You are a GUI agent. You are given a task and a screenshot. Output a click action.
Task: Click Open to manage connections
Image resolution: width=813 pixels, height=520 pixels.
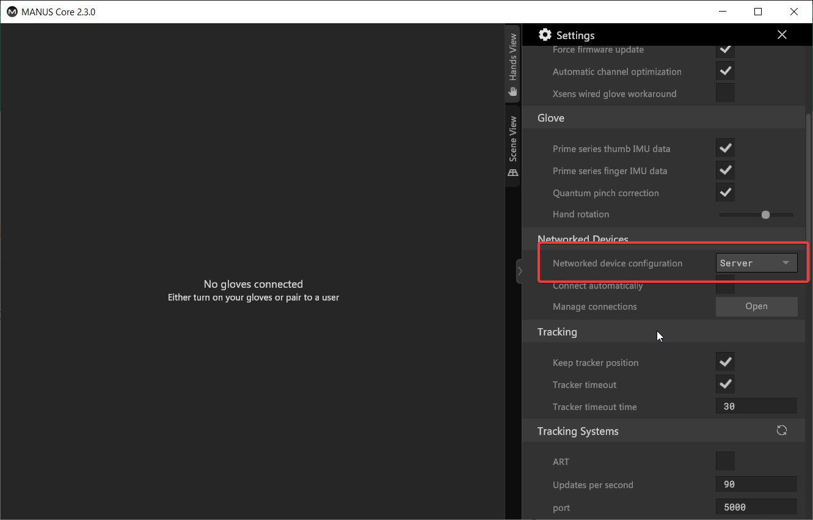(756, 307)
